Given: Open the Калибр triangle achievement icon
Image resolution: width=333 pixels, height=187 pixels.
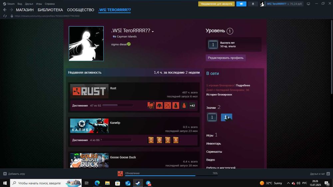Looking at the screenshot, I should point(176,140).
